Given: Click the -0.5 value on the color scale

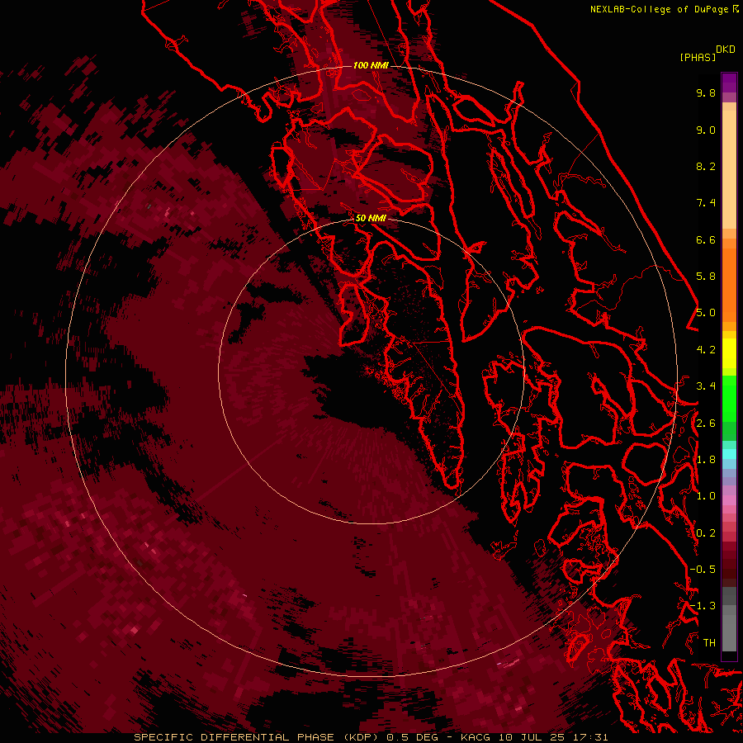Looking at the screenshot, I should click(x=703, y=570).
